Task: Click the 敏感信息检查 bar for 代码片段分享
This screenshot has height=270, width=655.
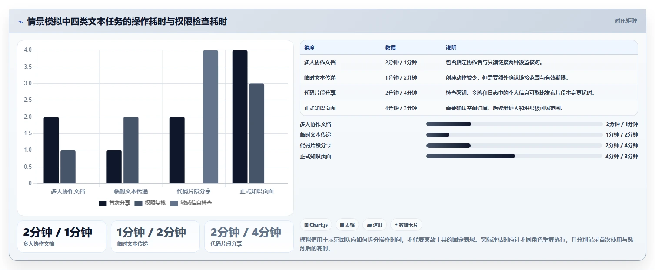Action: pos(210,117)
